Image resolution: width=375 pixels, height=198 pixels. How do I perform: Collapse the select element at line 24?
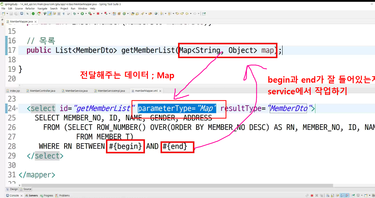(x=17, y=108)
